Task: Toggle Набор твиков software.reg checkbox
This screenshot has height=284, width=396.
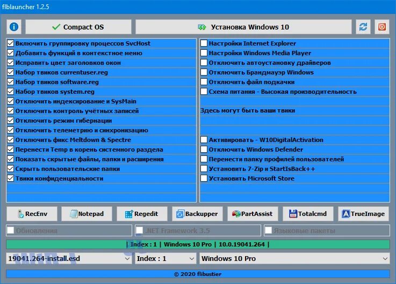Action: [x=10, y=82]
